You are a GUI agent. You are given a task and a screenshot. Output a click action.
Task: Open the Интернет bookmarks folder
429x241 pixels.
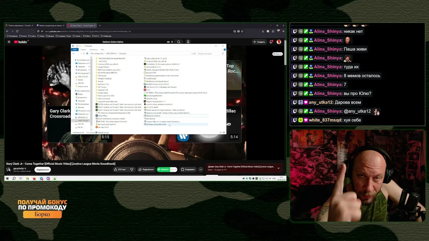(x=12, y=36)
